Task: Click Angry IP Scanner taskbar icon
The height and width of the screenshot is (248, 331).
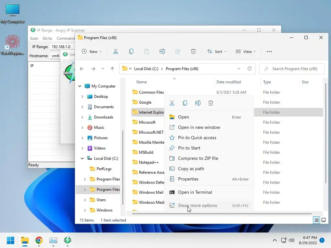Action: tap(68, 240)
